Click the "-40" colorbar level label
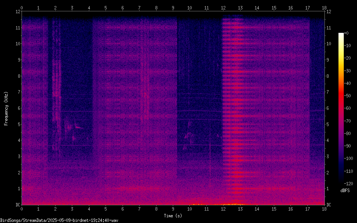 [x=347, y=83]
